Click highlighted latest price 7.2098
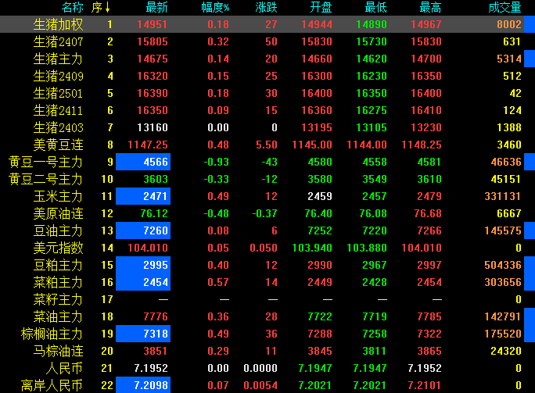535x393 pixels. click(x=143, y=385)
